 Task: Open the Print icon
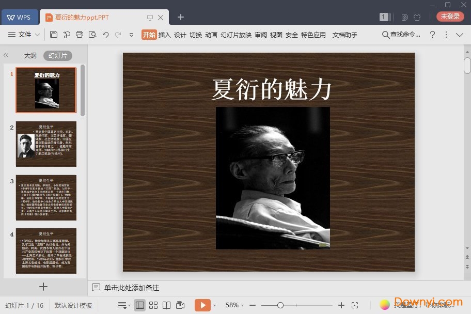click(80, 35)
